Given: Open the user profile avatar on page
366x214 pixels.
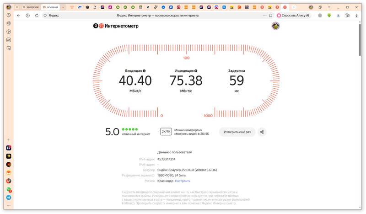Looking at the screenshot, I should click(275, 26).
